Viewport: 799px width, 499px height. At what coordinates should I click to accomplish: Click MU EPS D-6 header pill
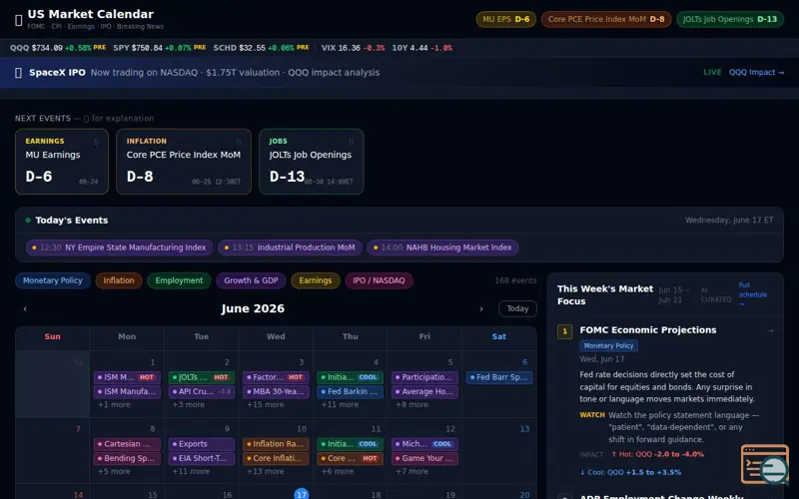(x=505, y=19)
